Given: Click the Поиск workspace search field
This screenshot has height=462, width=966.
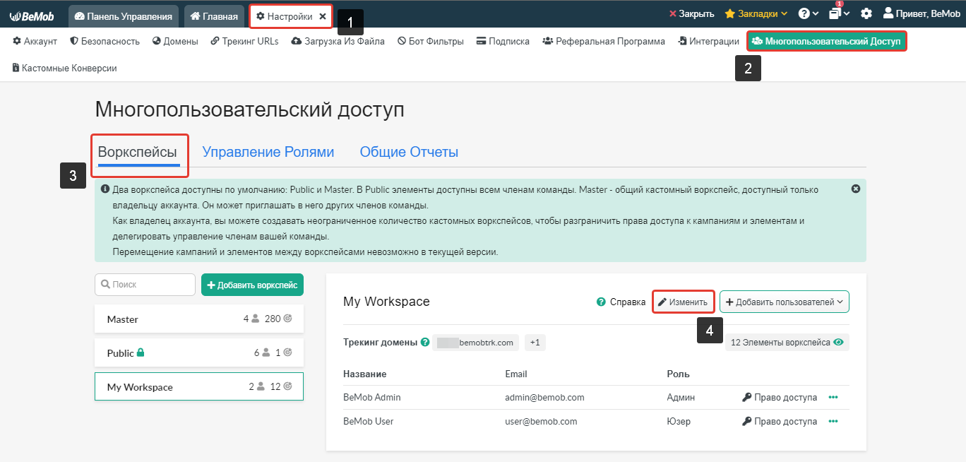Looking at the screenshot, I should pos(145,285).
